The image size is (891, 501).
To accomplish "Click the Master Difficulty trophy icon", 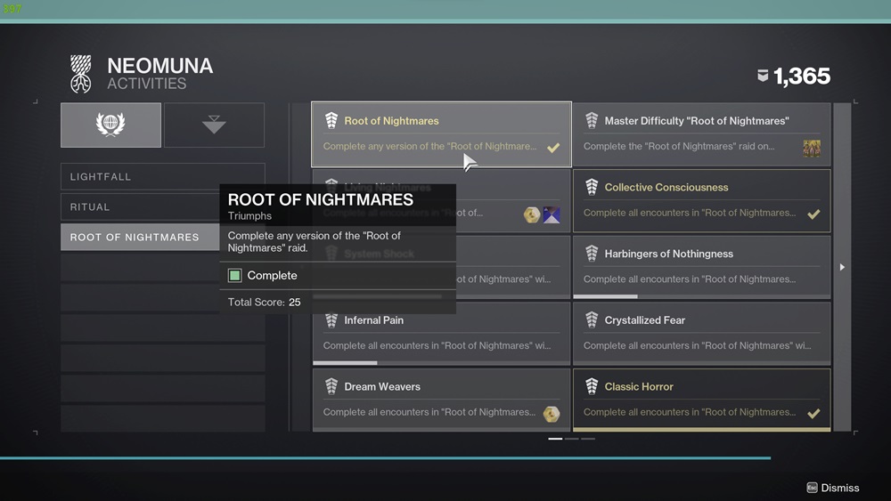I will (x=592, y=120).
